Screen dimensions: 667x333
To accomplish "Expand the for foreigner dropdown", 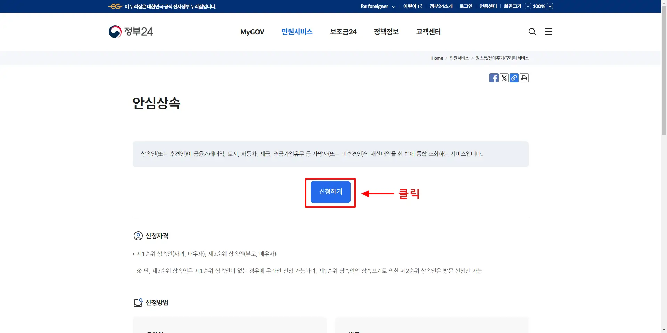I will pyautogui.click(x=378, y=6).
